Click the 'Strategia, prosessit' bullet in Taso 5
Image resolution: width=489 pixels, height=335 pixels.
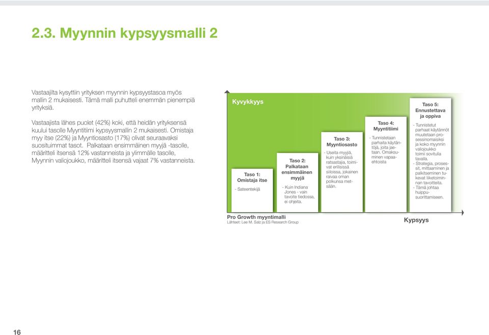[431, 173]
